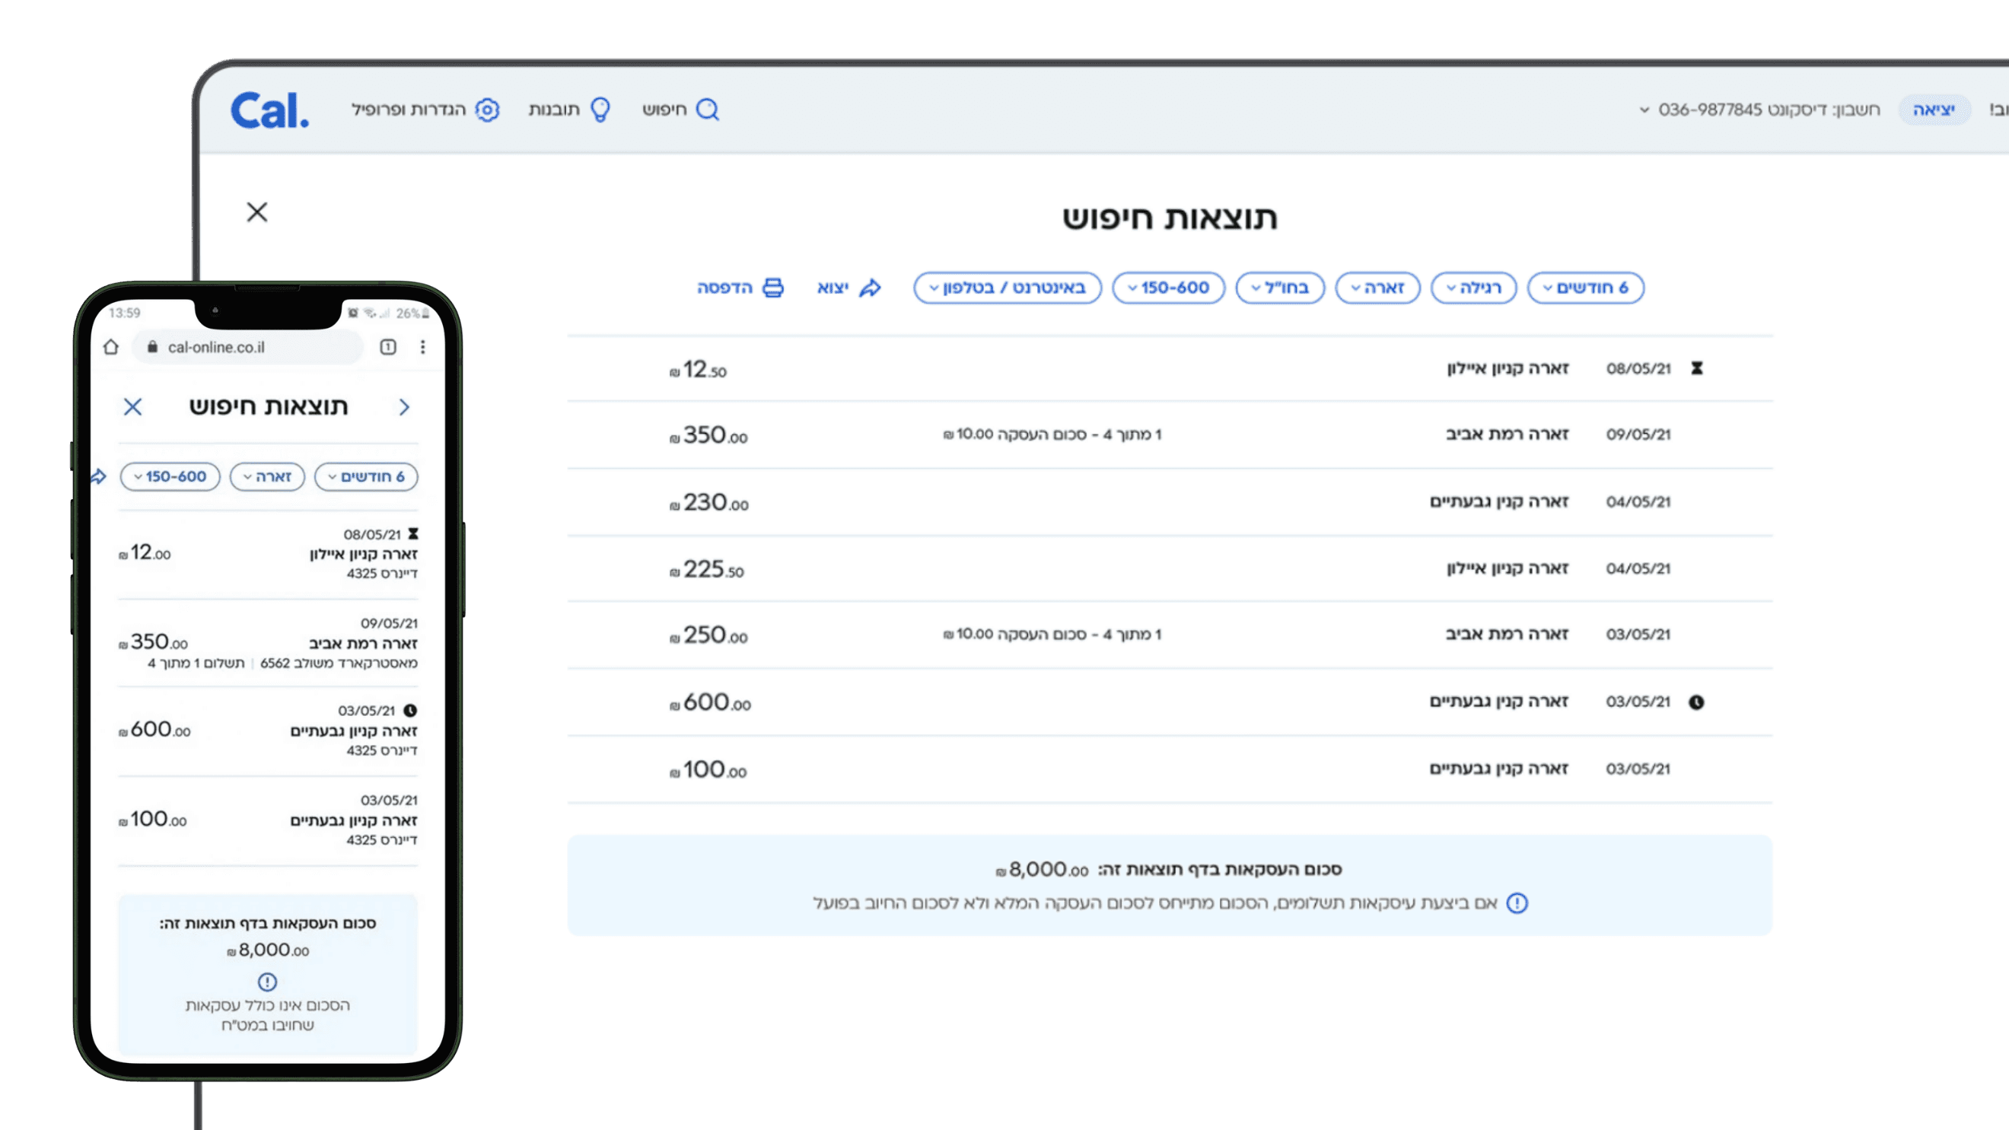This screenshot has width=2009, height=1130.
Task: Open mobile browser tab switcher icon
Action: tap(387, 347)
